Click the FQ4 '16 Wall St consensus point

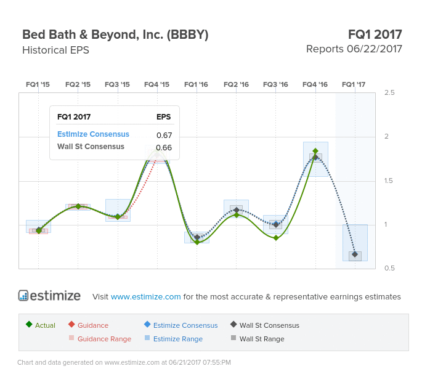click(315, 157)
